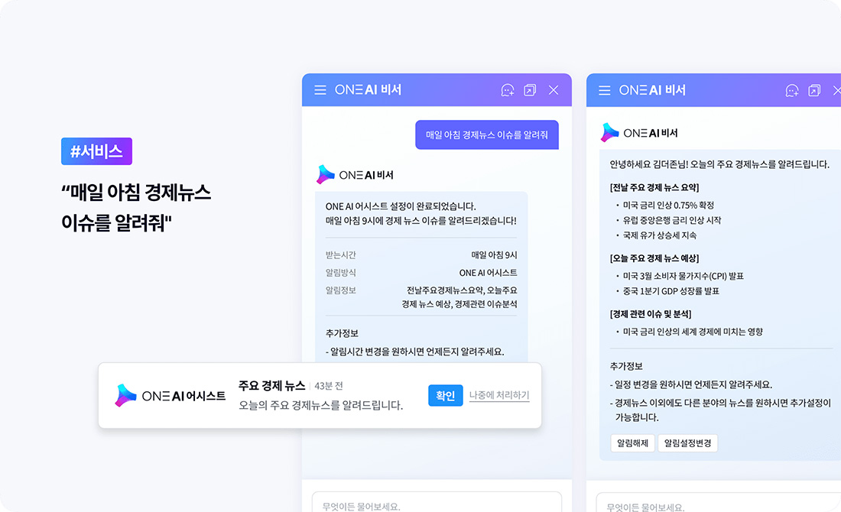
Task: Click #서비스 tag badge
Action: pos(96,151)
